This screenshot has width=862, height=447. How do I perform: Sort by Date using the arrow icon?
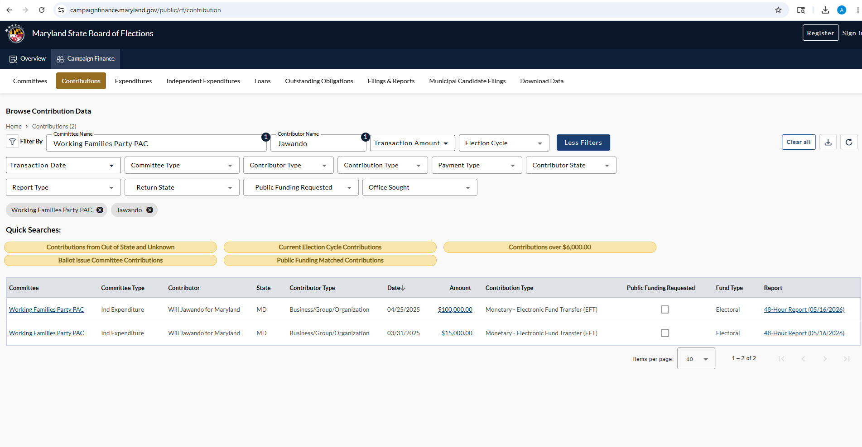point(403,288)
